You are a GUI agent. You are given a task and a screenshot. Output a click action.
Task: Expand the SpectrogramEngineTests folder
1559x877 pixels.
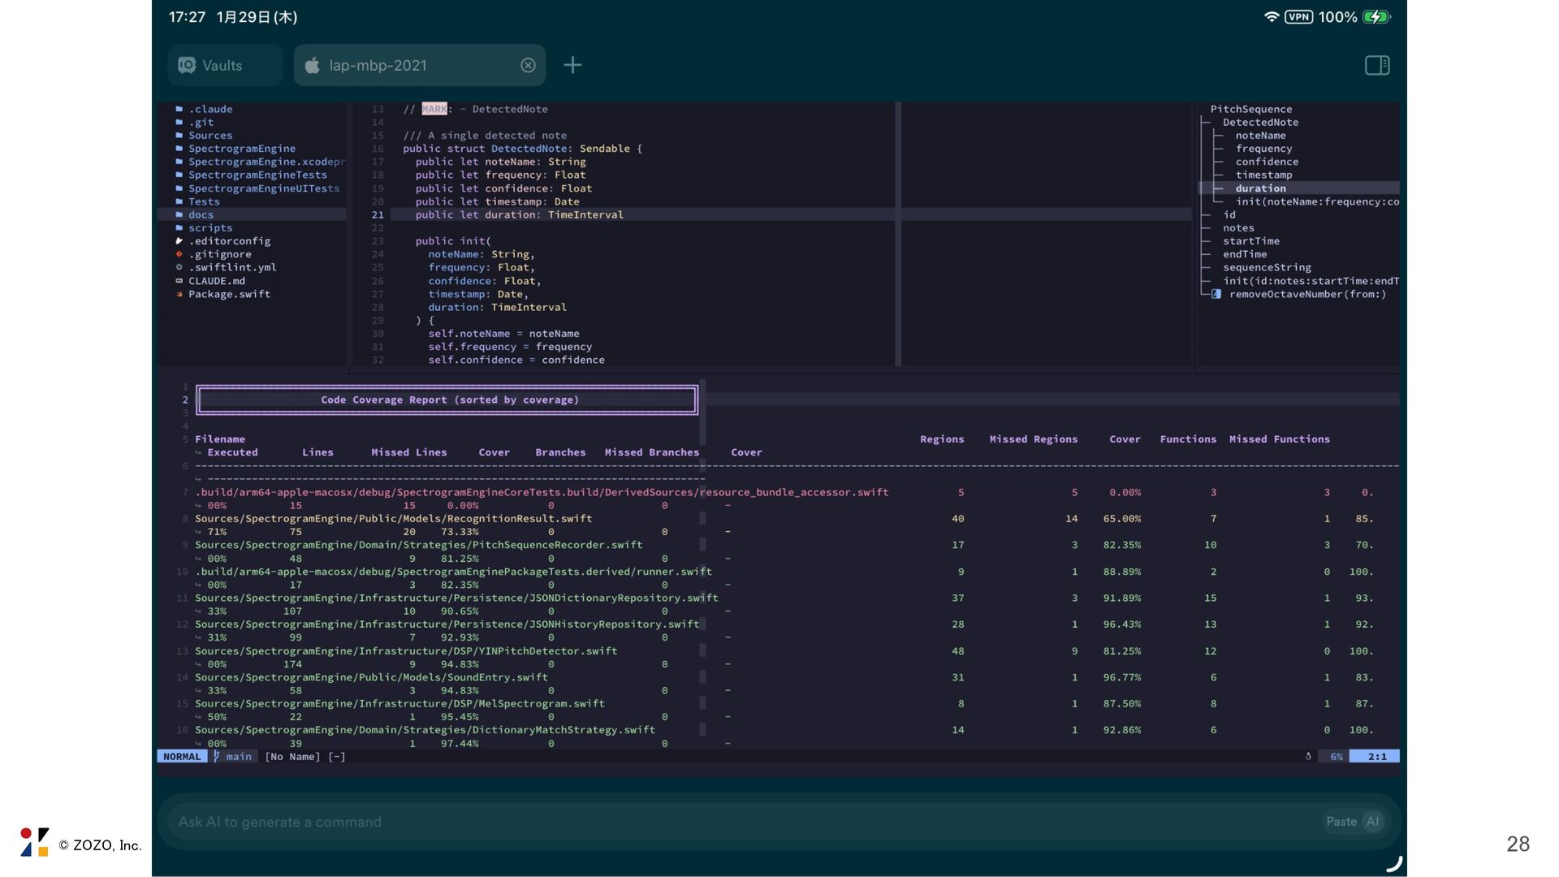257,175
